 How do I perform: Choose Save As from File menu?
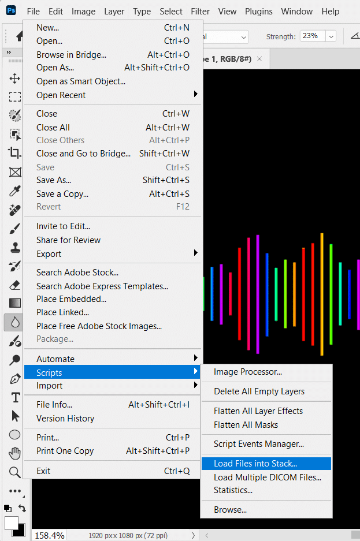tap(113, 180)
